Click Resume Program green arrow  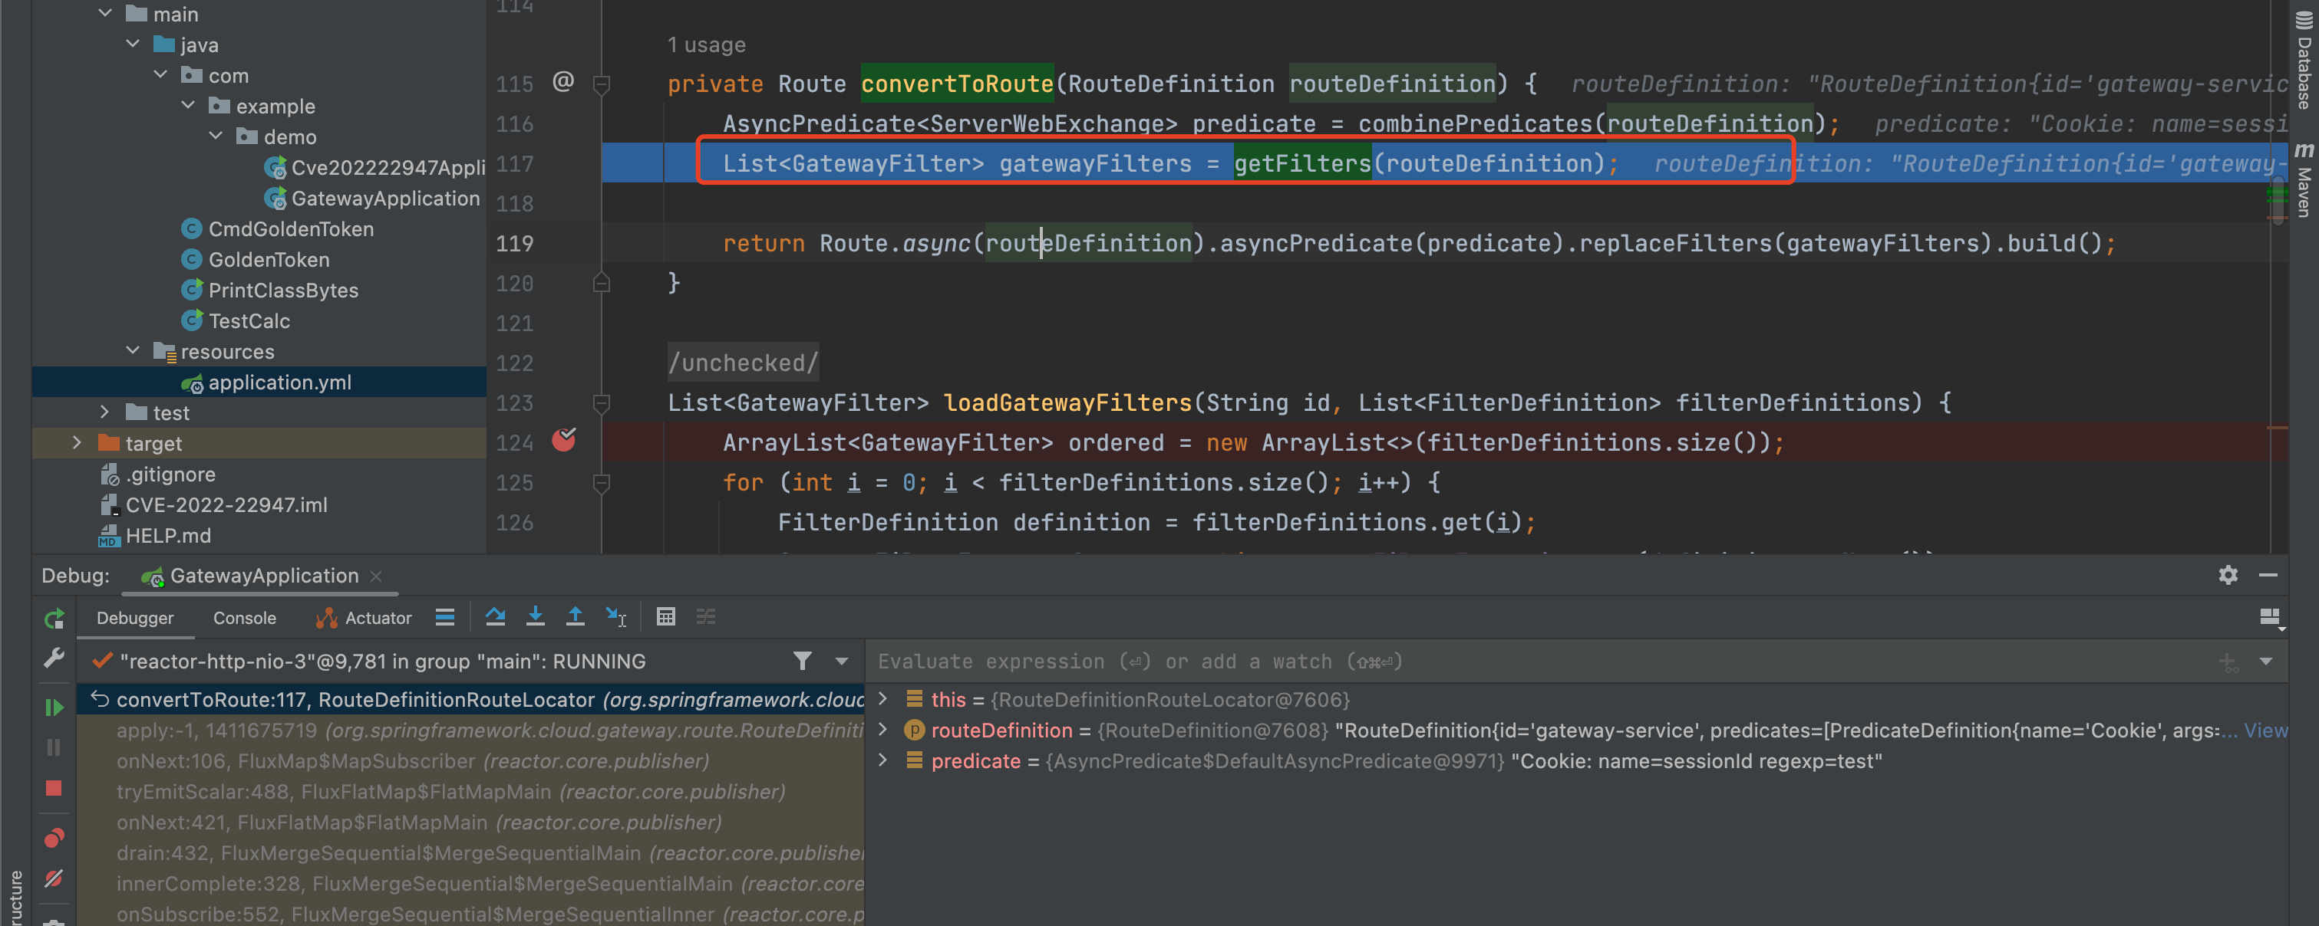(54, 708)
